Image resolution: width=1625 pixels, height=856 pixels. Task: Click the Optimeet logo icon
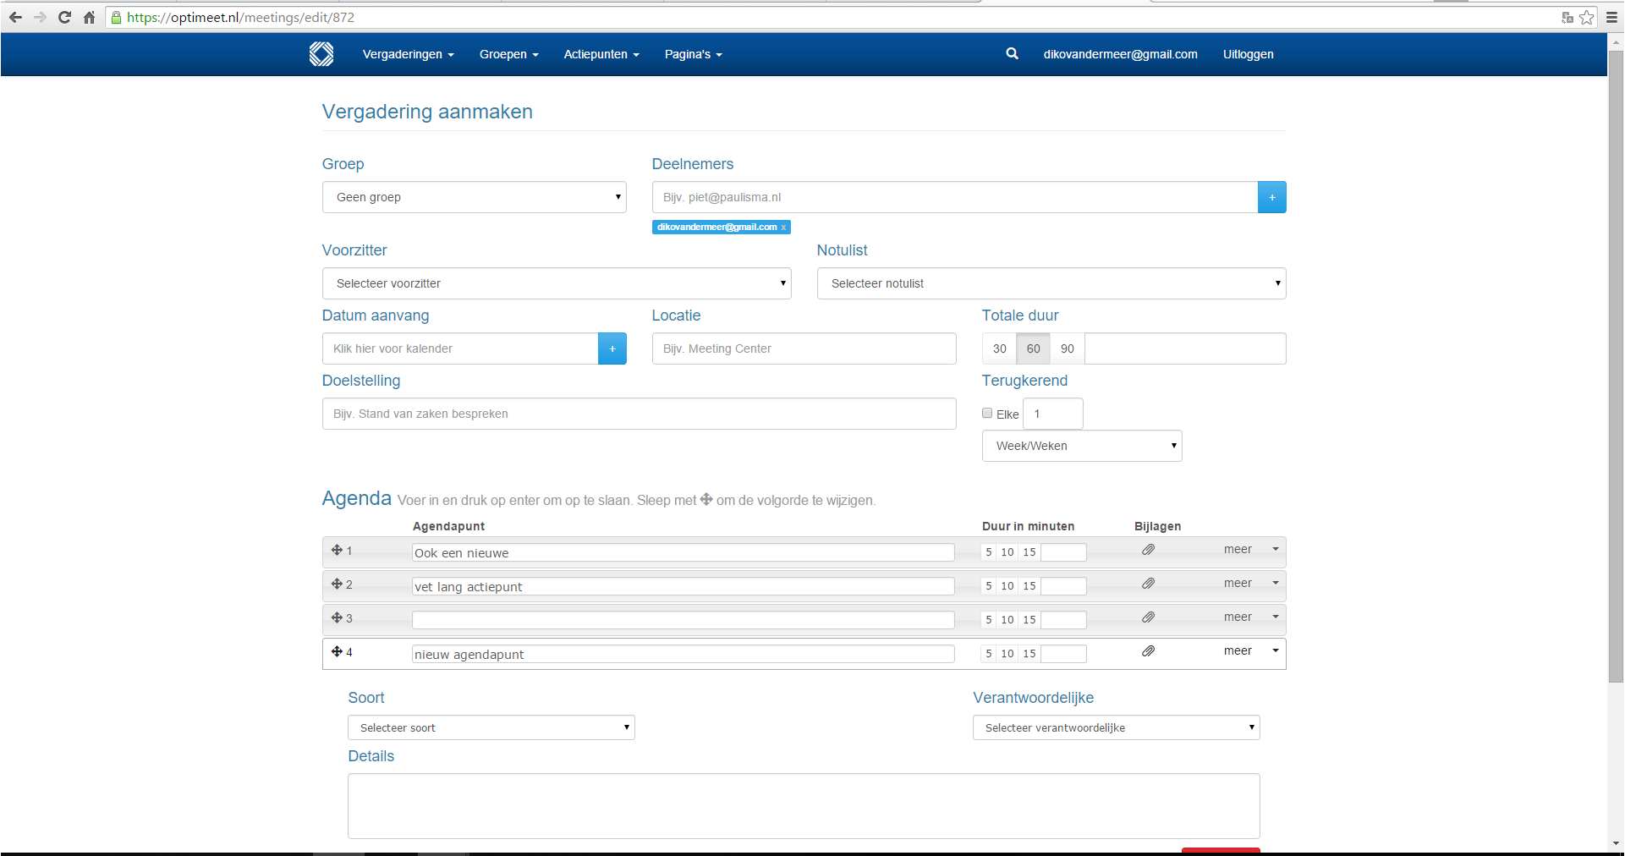(x=321, y=54)
